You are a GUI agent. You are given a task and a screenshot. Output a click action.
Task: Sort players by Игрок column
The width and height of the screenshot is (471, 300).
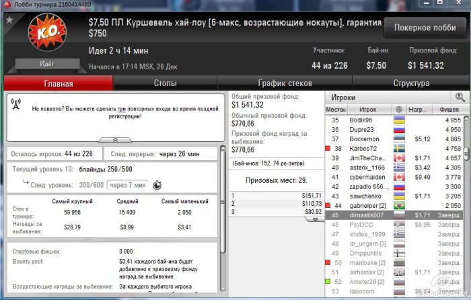click(369, 110)
